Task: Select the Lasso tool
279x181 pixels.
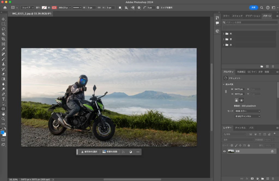Action: click(x=3, y=29)
